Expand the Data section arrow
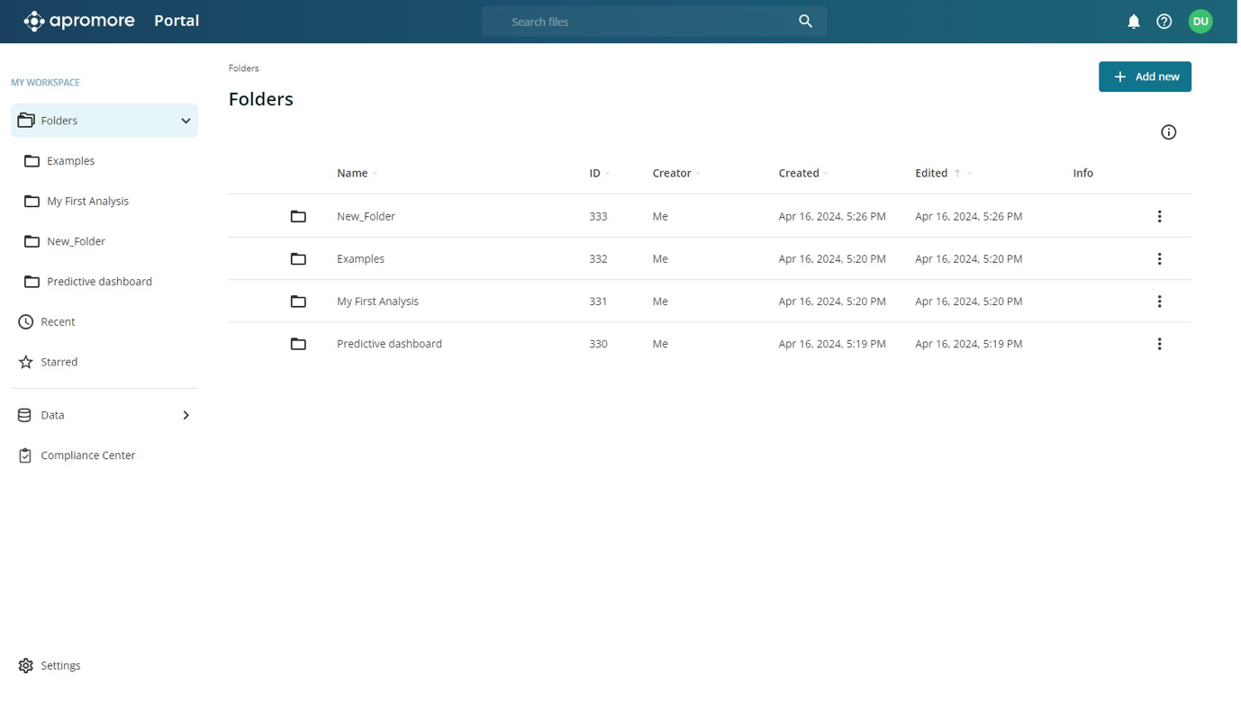 (186, 415)
